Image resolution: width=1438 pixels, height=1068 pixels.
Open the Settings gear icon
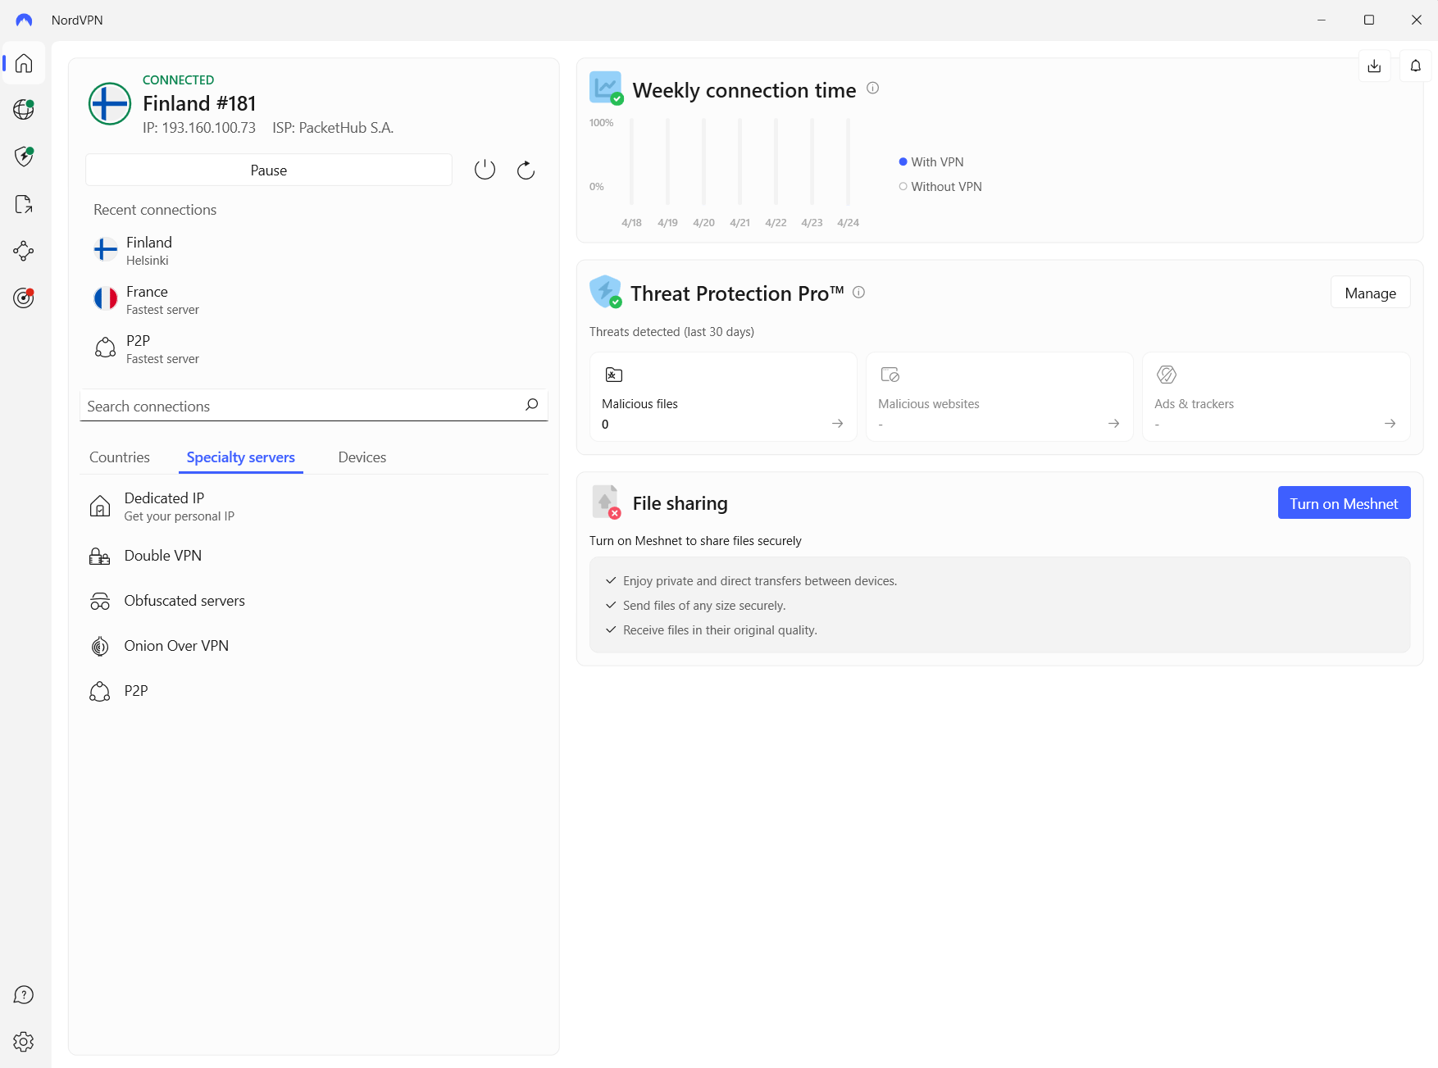[x=24, y=1042]
